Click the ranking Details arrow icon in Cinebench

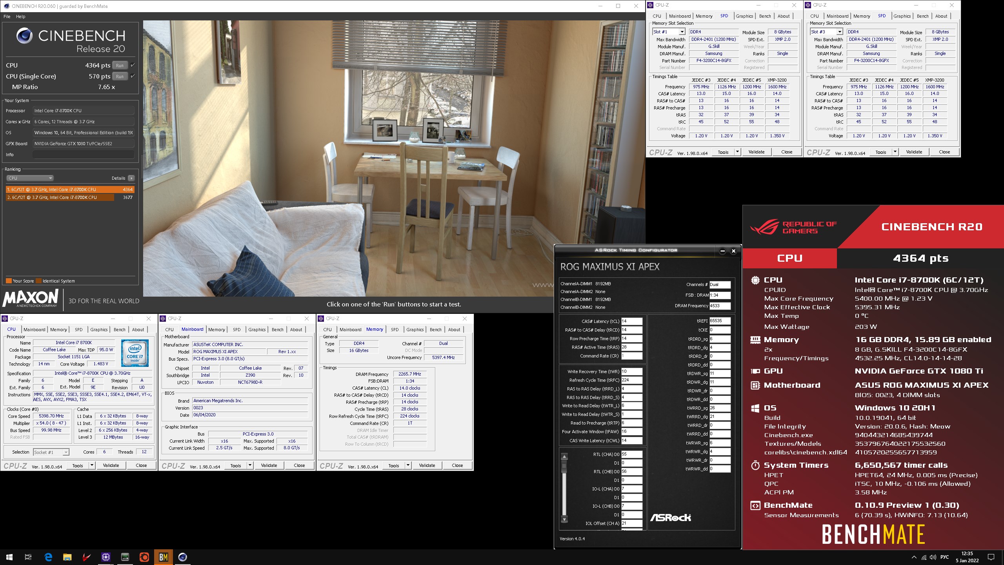(x=131, y=178)
